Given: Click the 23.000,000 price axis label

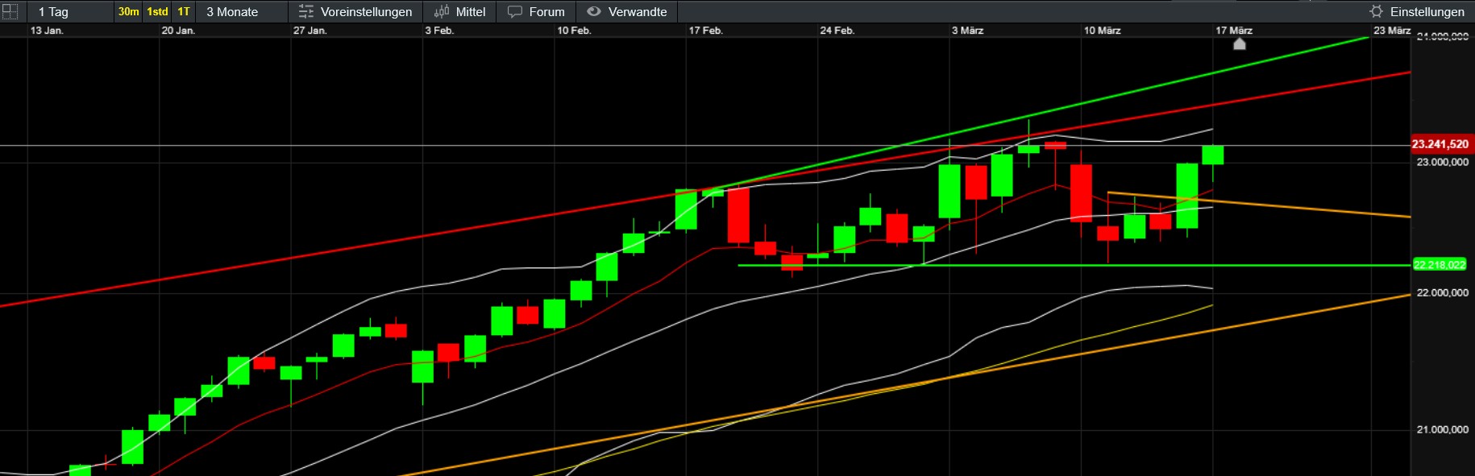Looking at the screenshot, I should (1442, 162).
